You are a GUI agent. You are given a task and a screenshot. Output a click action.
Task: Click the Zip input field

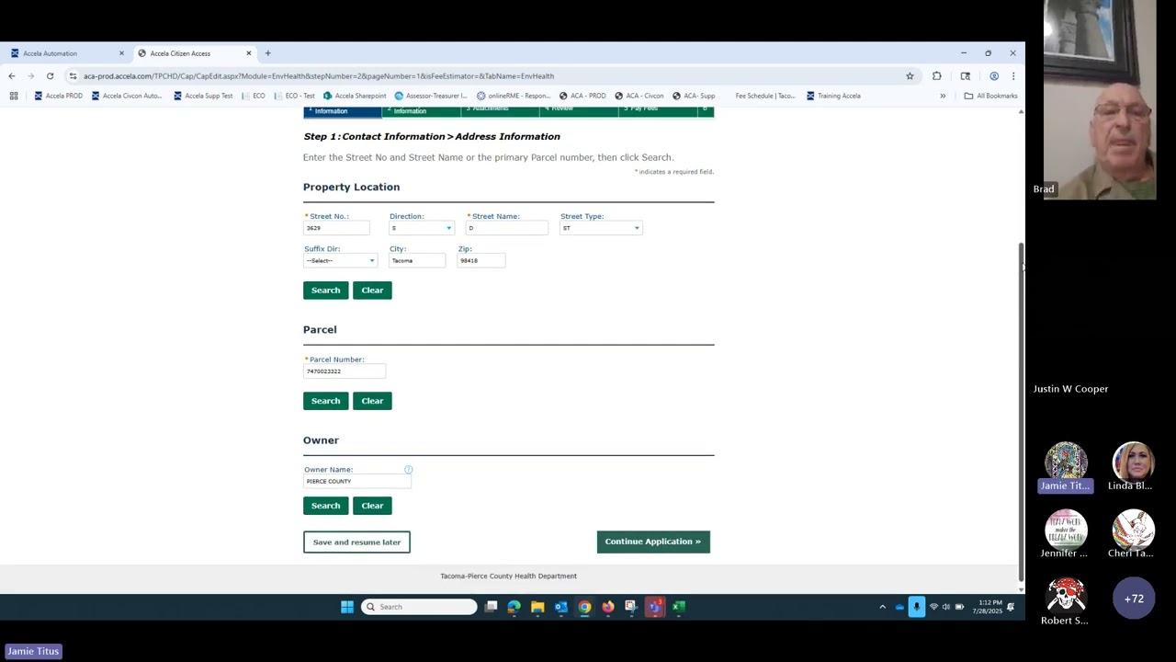point(481,261)
